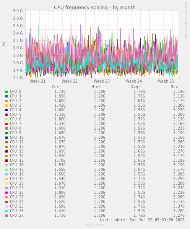190x229 pixels.
Task: Click CPU 15's average value 1.65G
Action: [139, 160]
